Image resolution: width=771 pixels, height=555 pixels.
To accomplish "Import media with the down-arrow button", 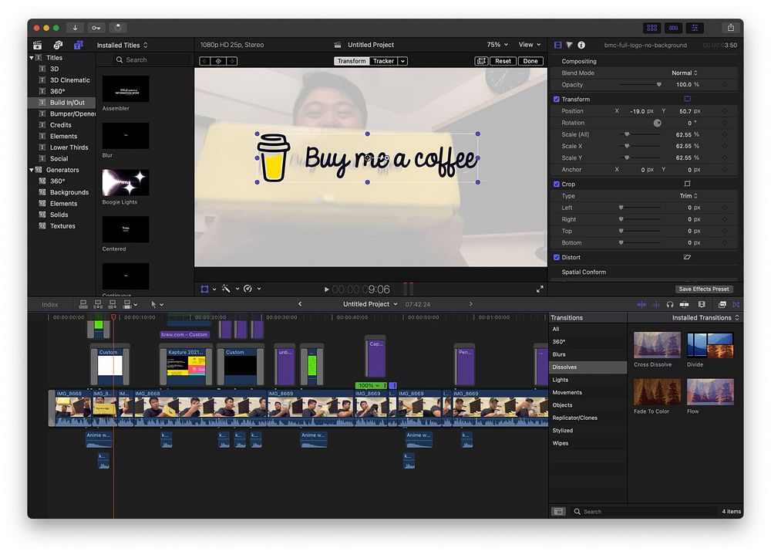I will click(76, 28).
